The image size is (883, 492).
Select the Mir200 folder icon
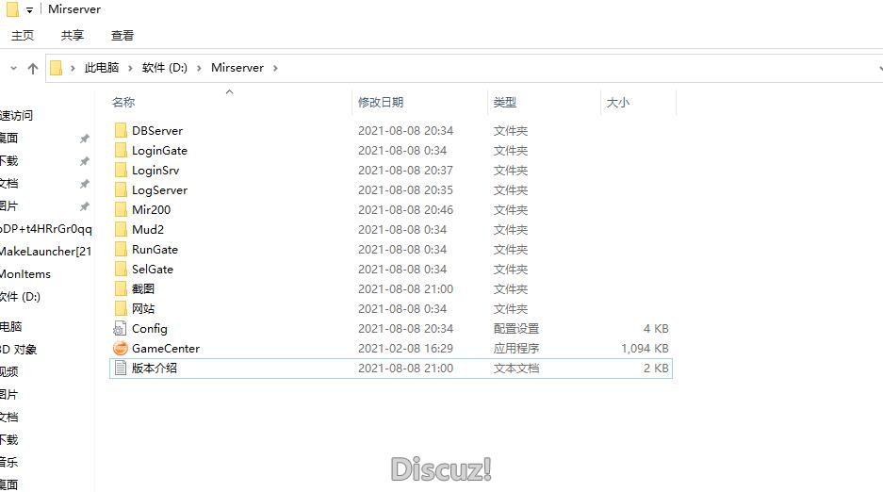(121, 210)
